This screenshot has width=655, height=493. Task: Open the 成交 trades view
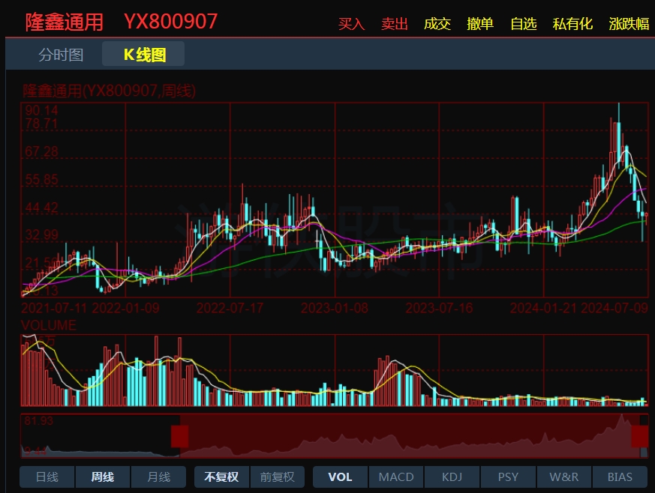point(437,24)
